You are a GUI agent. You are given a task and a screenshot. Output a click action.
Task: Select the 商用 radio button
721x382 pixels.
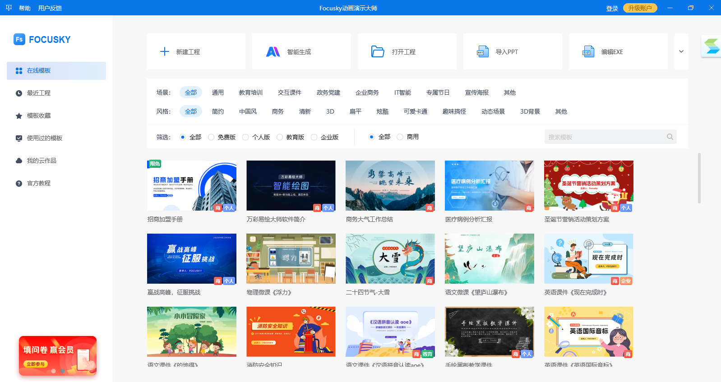(x=400, y=137)
